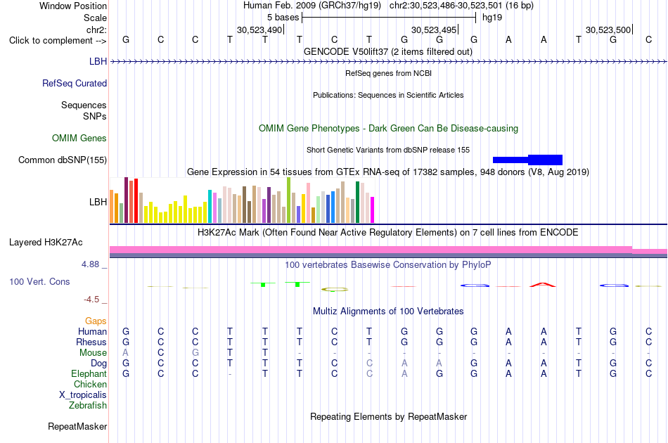Open the RefSeq Curated track label

coord(75,83)
